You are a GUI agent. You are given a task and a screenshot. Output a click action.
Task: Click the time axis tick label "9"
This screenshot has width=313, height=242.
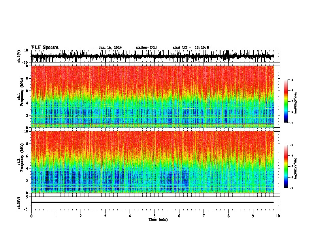click(253, 216)
